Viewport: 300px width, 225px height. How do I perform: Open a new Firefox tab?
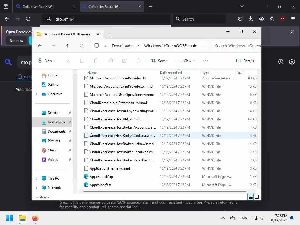[151, 7]
